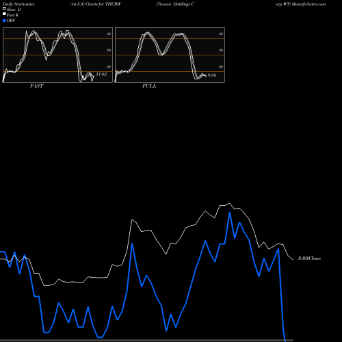Click the 20 level label in FULL chart
Screen dimensions: 342x342
coord(221,66)
